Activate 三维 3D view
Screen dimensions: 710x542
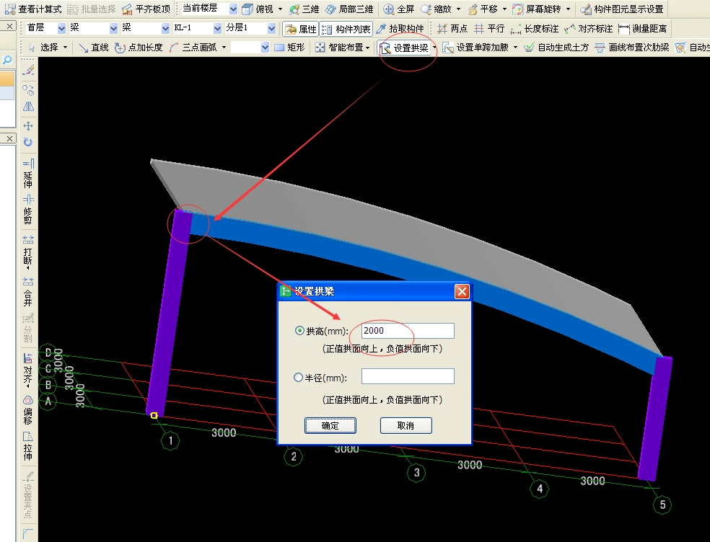coord(304,9)
